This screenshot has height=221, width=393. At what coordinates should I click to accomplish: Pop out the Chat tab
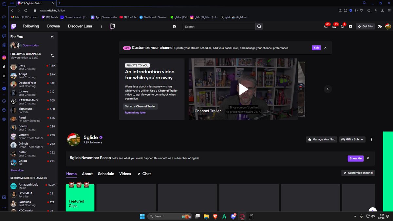144,174
